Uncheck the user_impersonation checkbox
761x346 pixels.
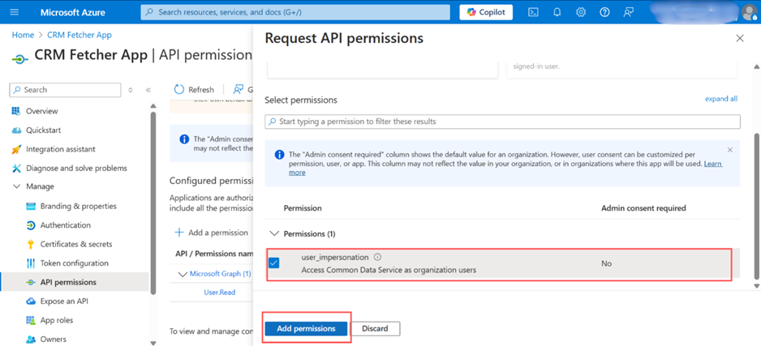(x=273, y=263)
